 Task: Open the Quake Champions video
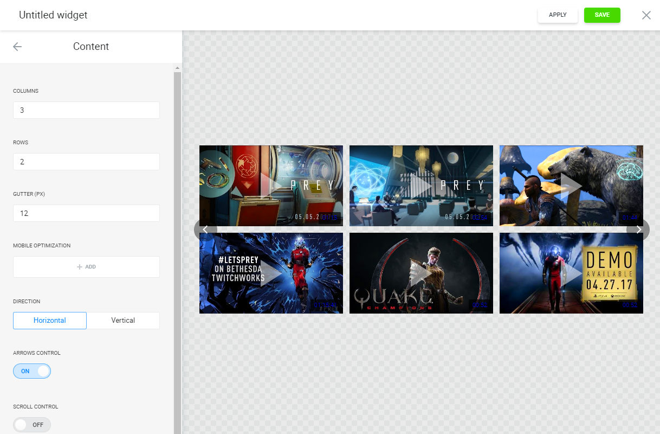[421, 273]
